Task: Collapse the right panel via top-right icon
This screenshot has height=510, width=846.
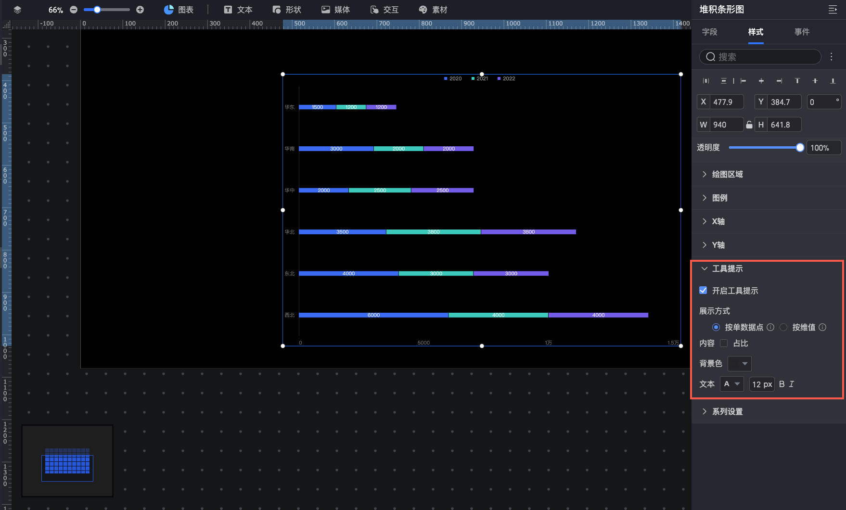Action: click(833, 10)
